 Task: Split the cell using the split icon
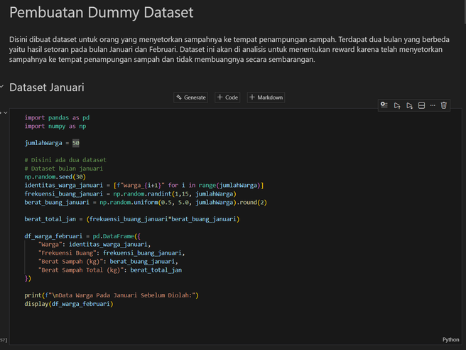(x=421, y=105)
